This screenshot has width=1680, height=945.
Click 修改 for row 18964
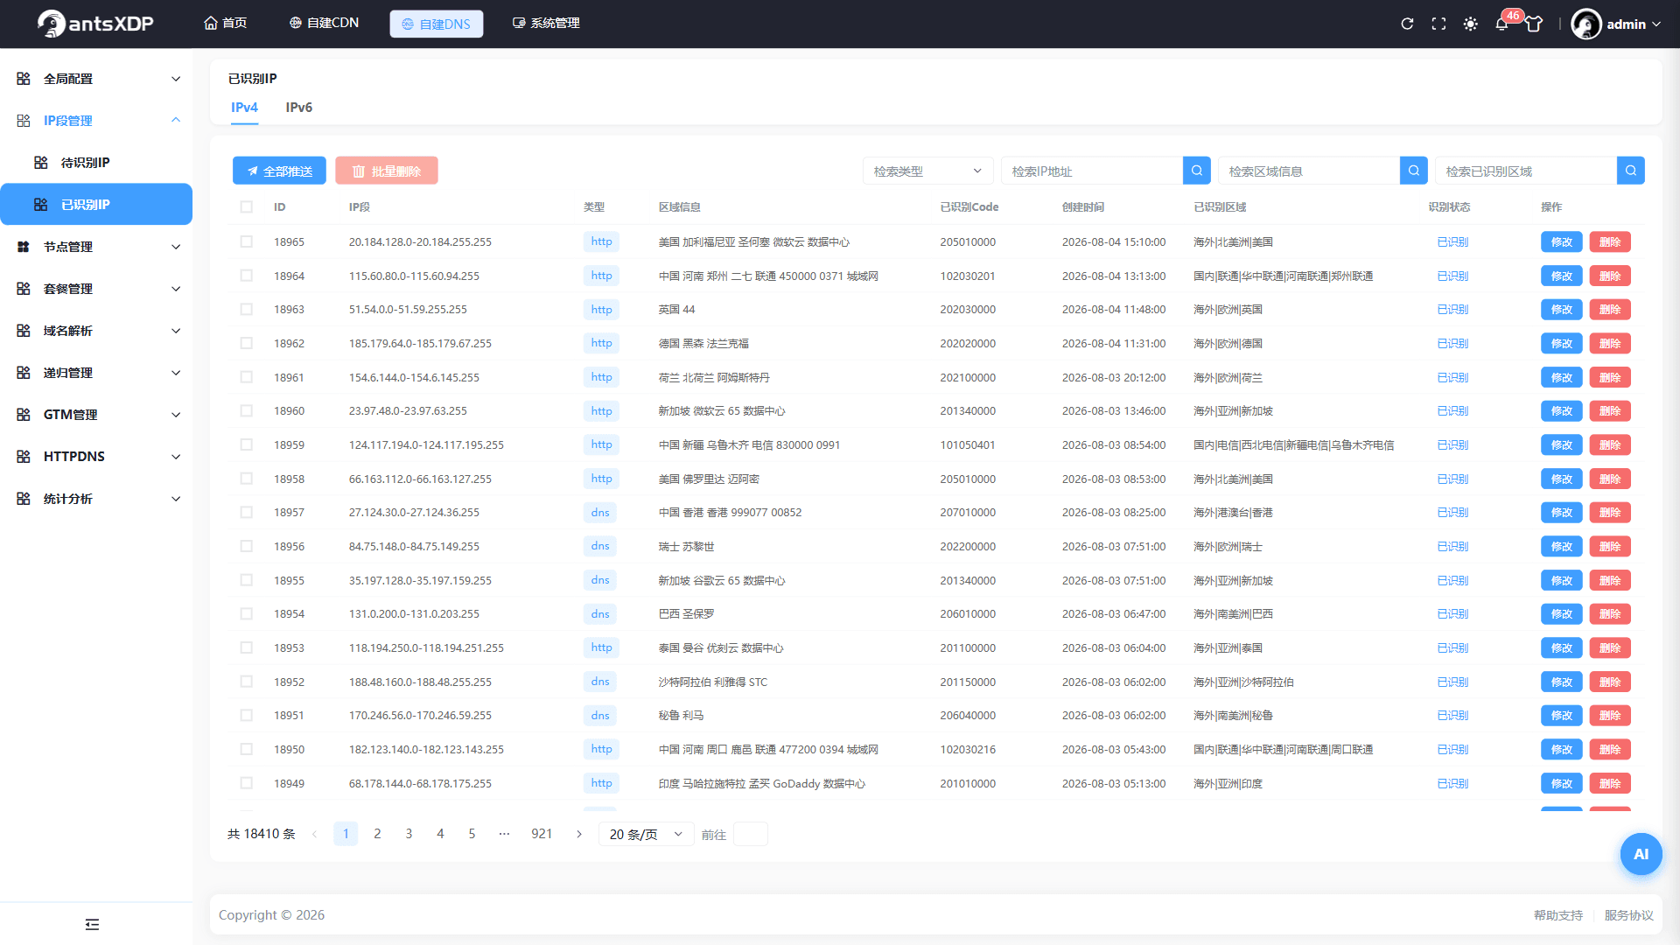click(1561, 276)
